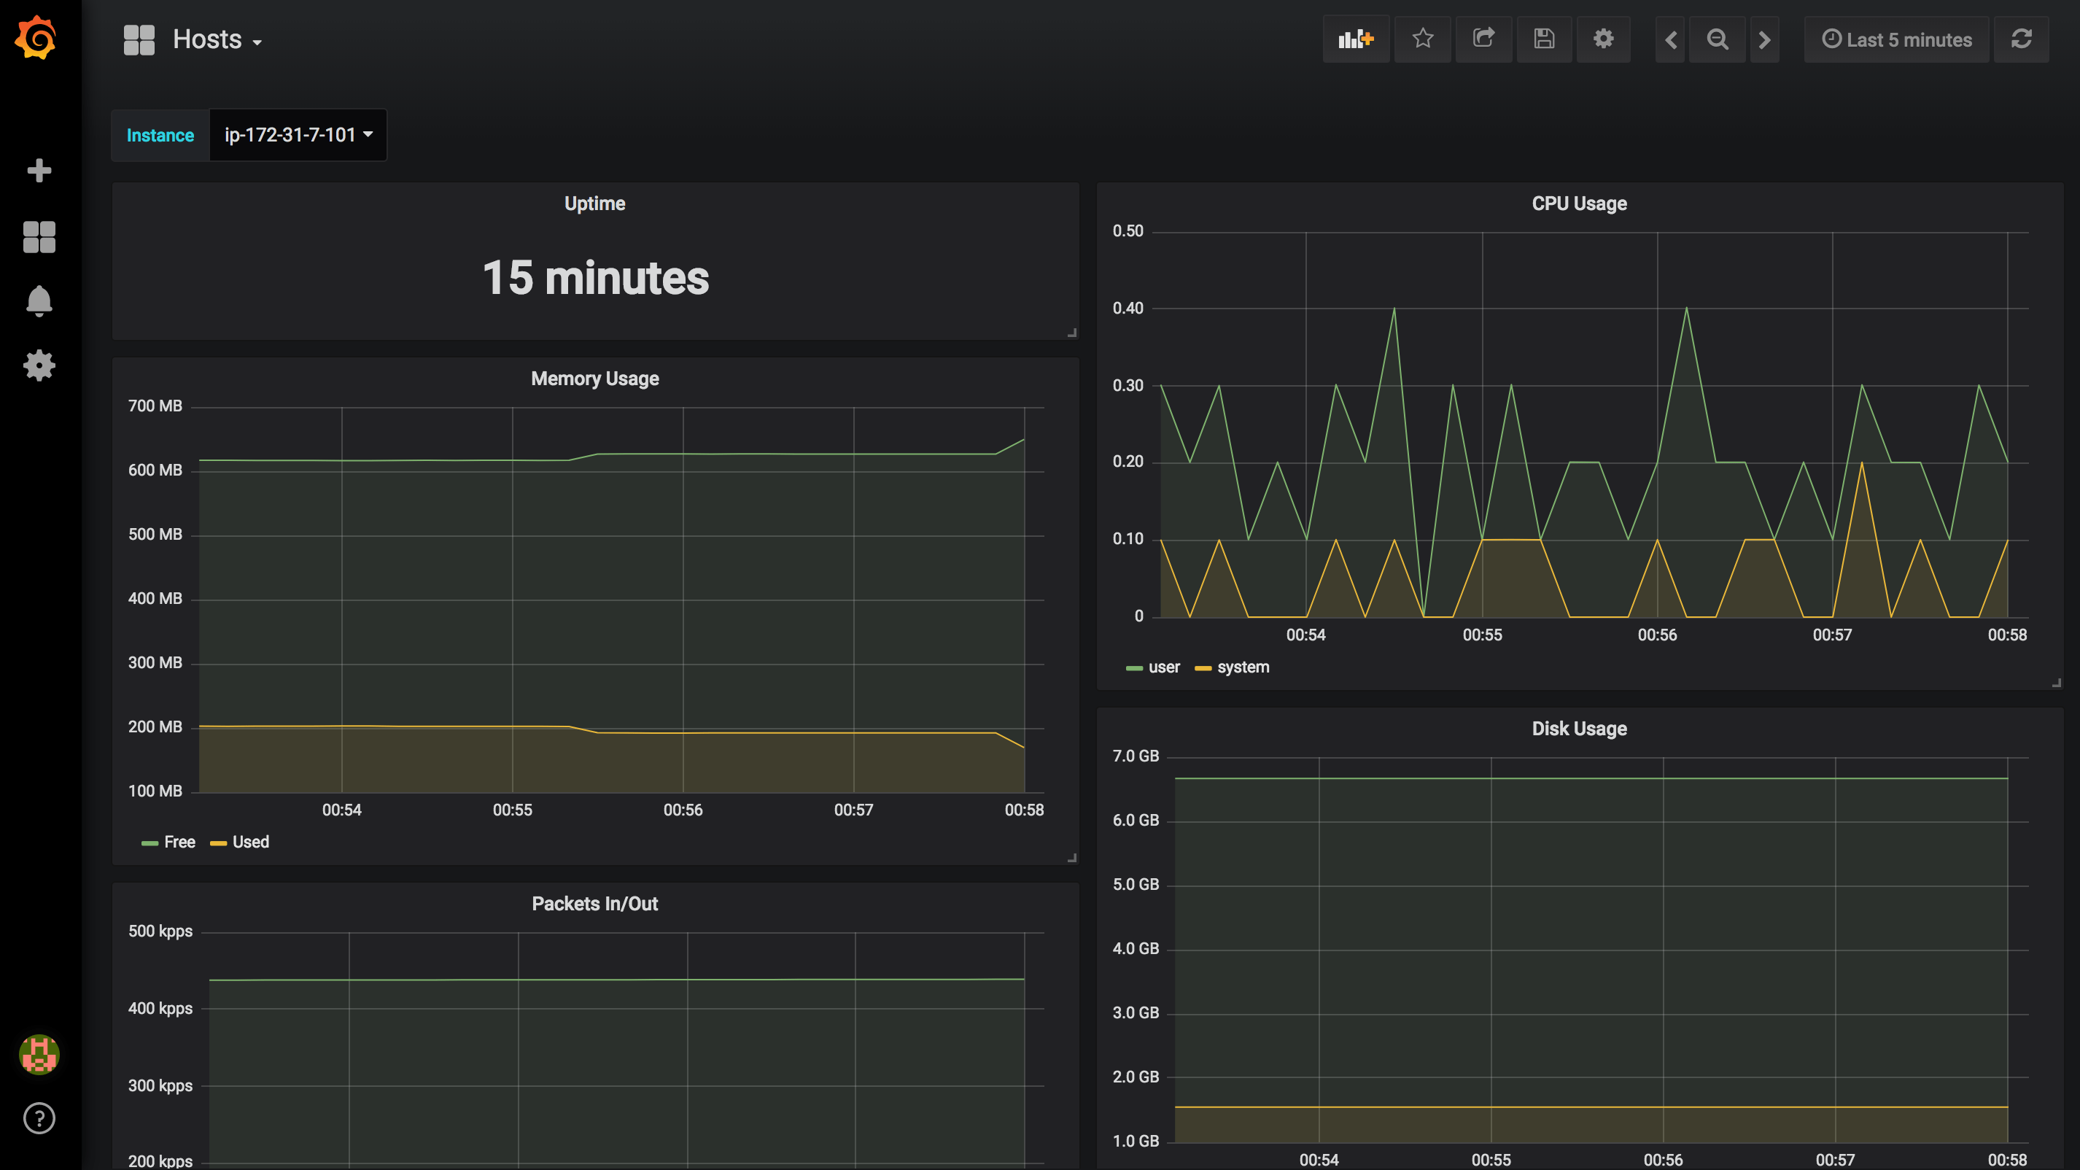Screen dimensions: 2080x1170
Task: Toggle the system series in CPU legend
Action: [1243, 667]
